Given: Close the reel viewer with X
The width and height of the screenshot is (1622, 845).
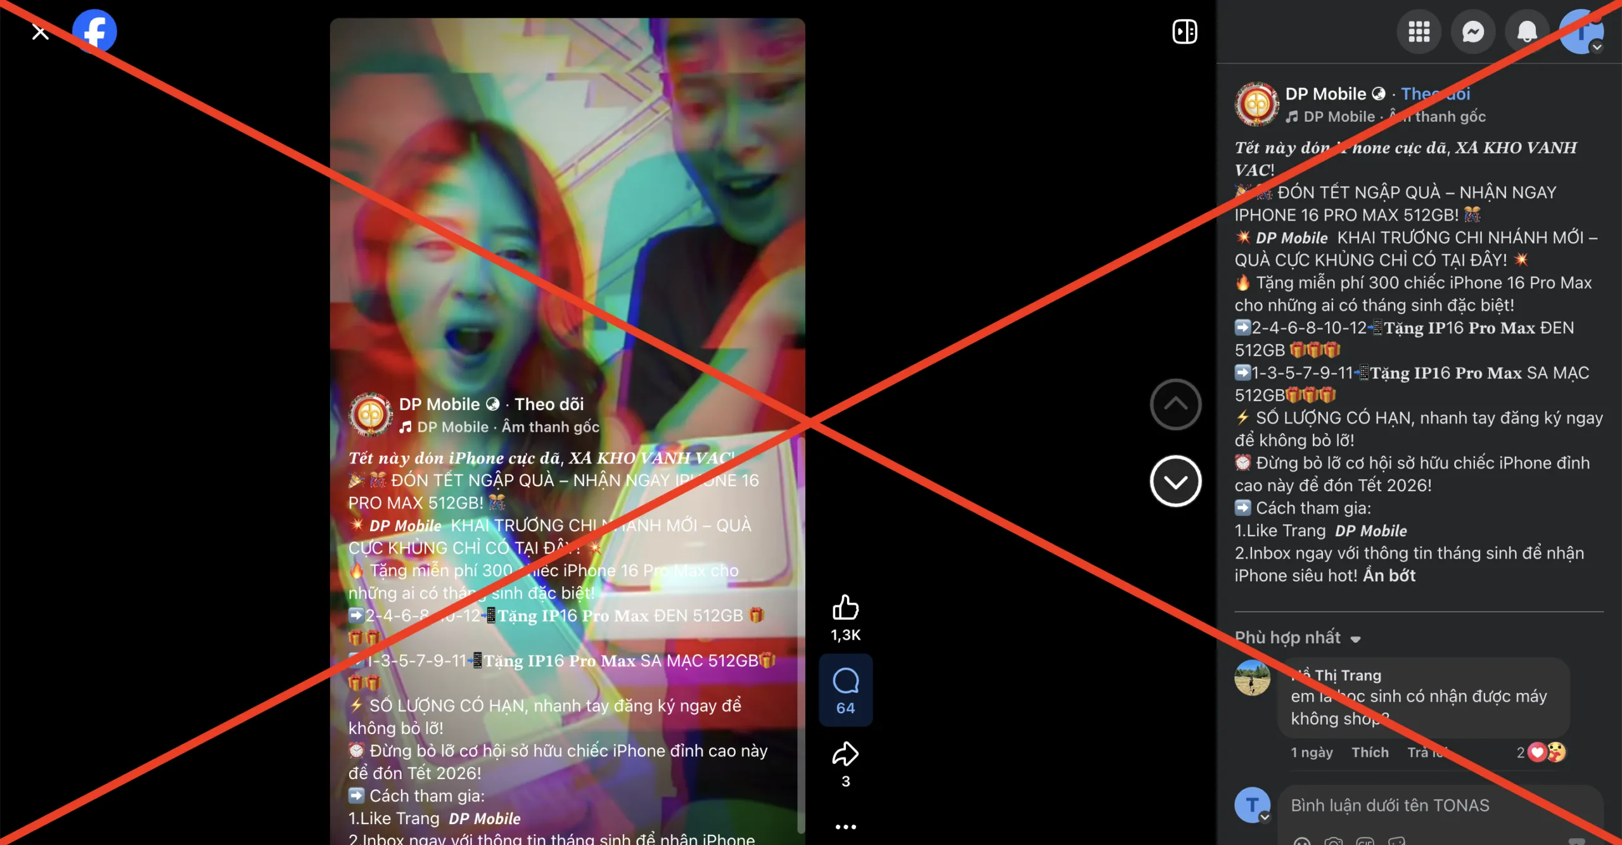Looking at the screenshot, I should pyautogui.click(x=40, y=32).
